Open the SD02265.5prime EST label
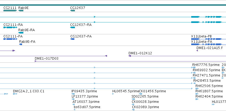Viewport: 226px width, 111px height. [145, 96]
